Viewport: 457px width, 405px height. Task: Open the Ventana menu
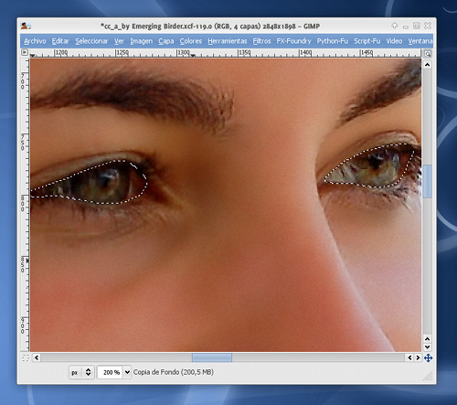click(x=420, y=41)
